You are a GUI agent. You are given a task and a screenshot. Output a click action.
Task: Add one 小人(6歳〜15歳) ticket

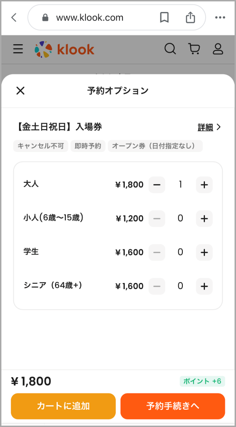(204, 219)
